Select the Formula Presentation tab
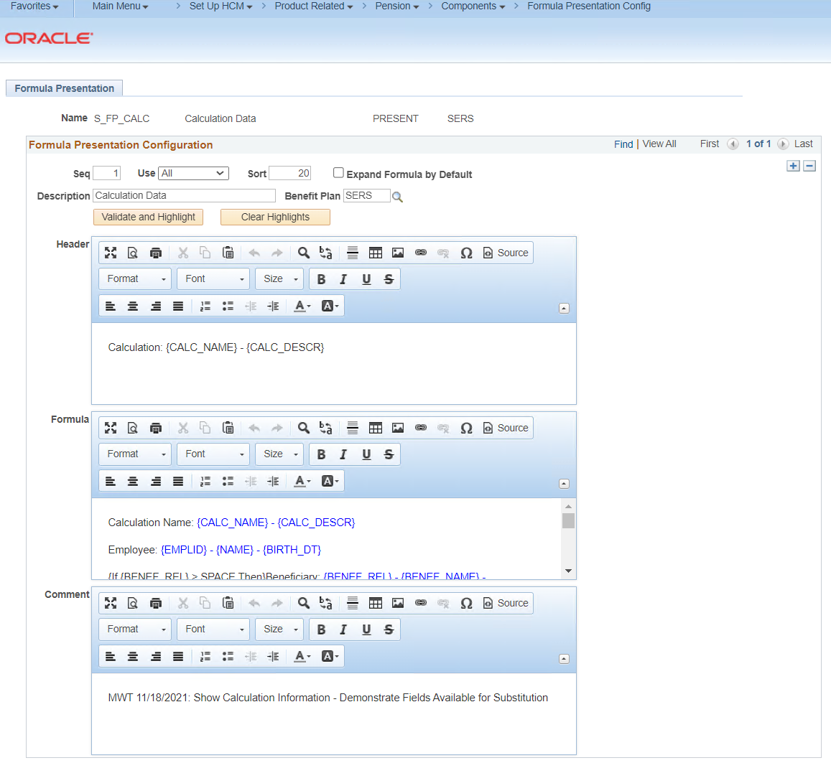 click(x=64, y=88)
